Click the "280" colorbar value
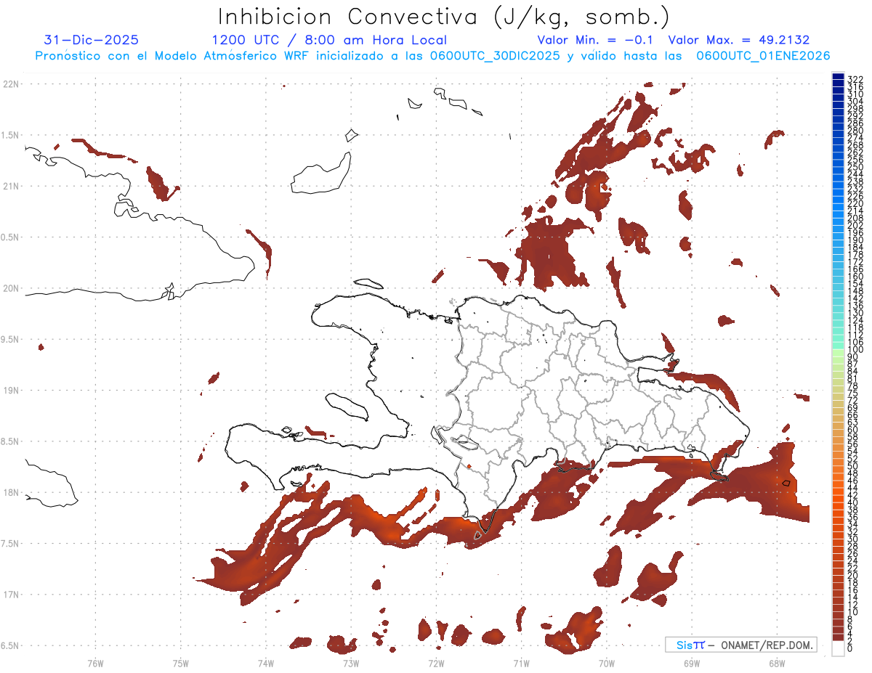This screenshot has height=673, width=872. click(855, 130)
